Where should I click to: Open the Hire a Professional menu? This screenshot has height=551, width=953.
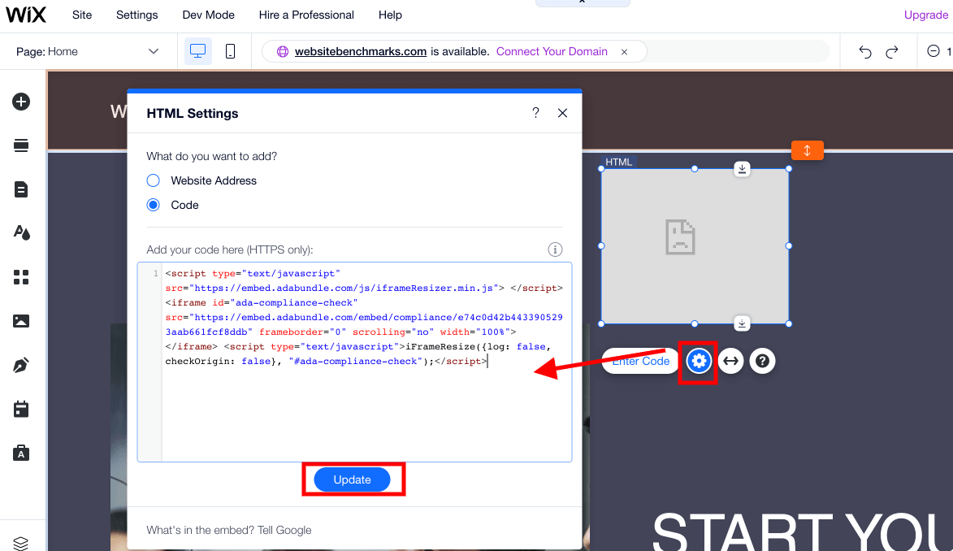(306, 15)
